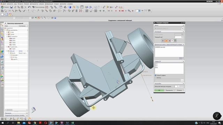Click the green OK button
This screenshot has height=125, width=223.
click(x=159, y=90)
